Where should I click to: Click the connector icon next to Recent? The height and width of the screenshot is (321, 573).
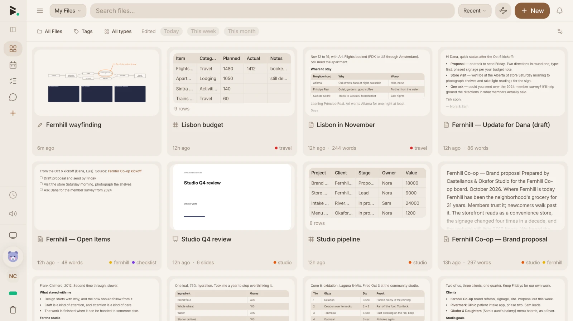tap(503, 11)
